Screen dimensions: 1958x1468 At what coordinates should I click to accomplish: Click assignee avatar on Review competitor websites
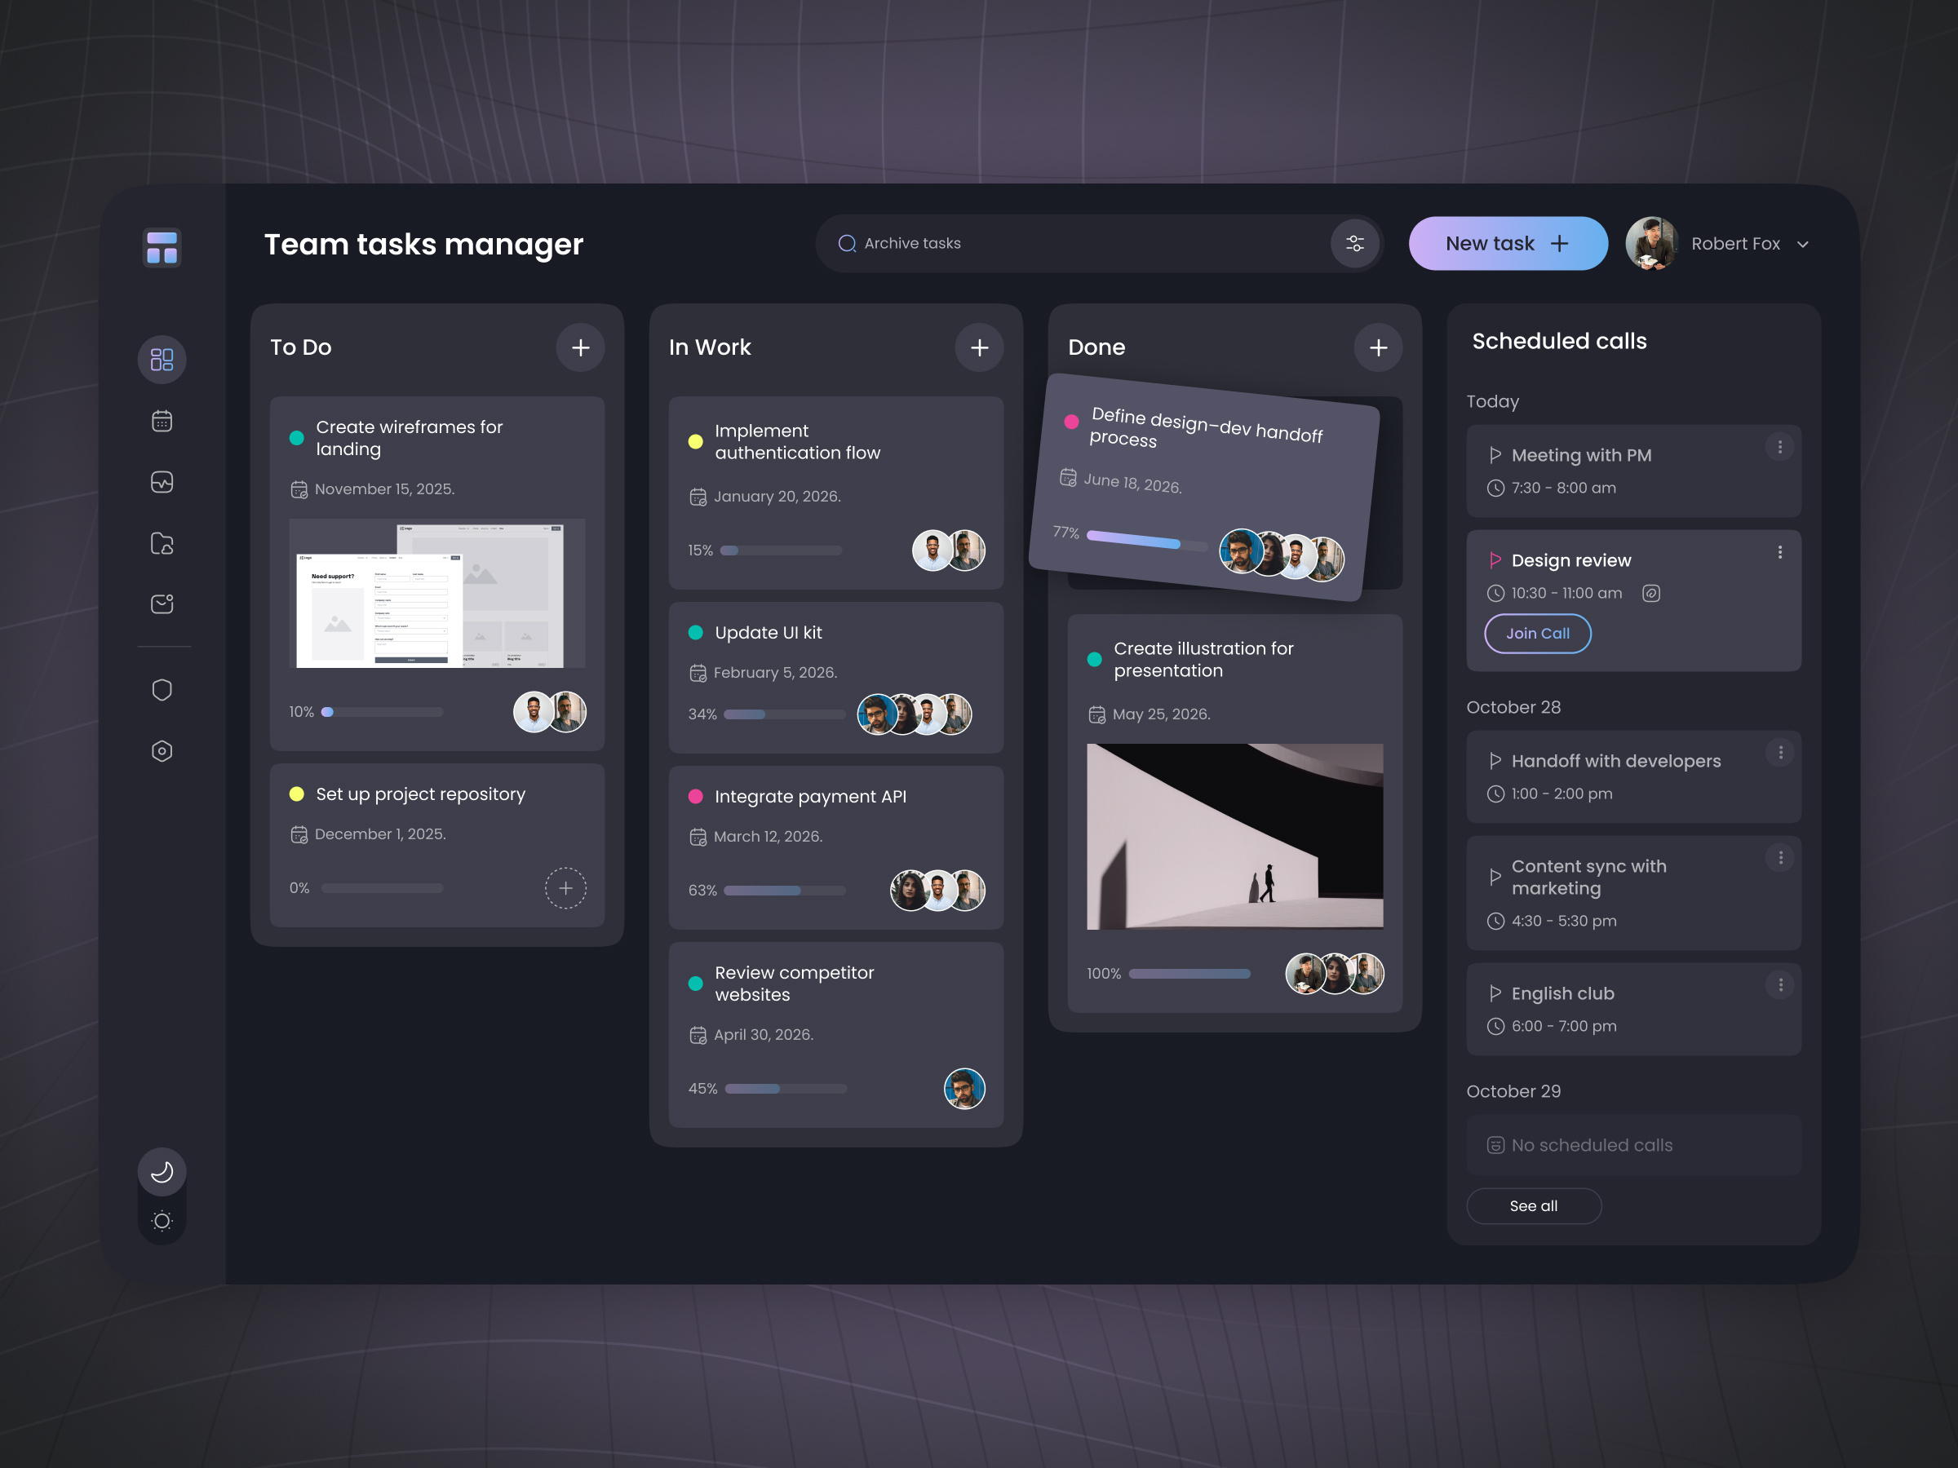965,1090
